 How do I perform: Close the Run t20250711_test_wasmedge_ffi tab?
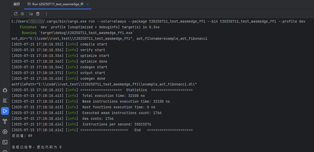pyautogui.click(x=88, y=4)
